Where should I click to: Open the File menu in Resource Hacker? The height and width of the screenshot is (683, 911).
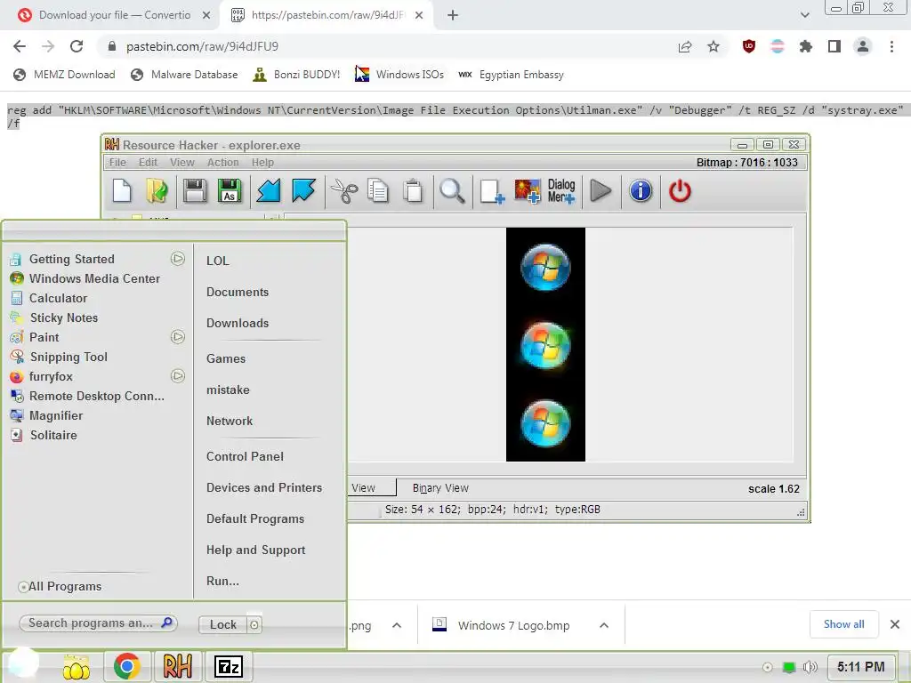[x=117, y=163]
